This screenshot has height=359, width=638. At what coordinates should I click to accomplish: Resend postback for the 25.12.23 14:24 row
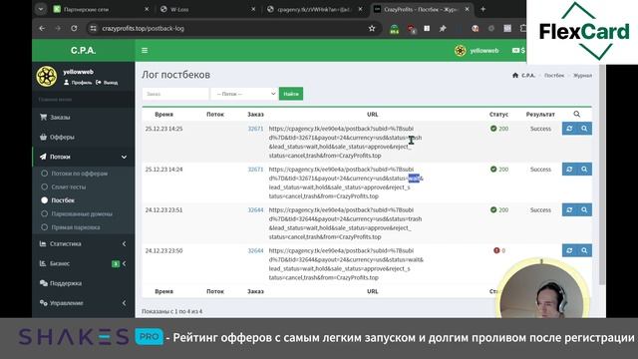(x=569, y=170)
